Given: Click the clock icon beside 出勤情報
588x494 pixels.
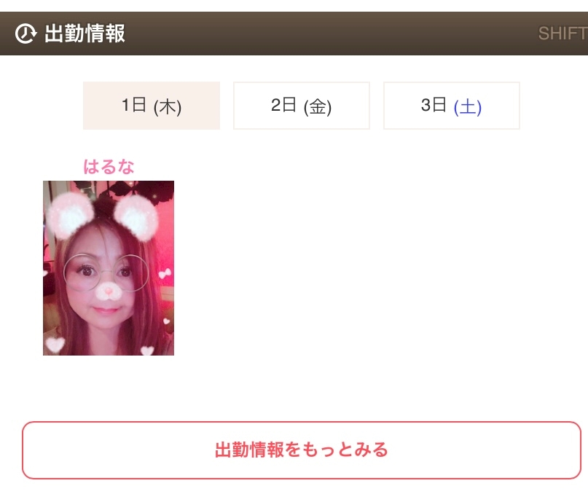Looking at the screenshot, I should click(26, 34).
